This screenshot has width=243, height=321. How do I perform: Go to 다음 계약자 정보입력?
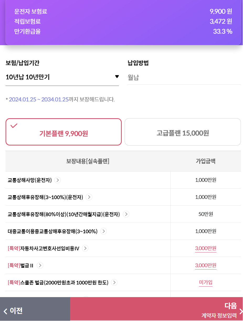(x=156, y=309)
